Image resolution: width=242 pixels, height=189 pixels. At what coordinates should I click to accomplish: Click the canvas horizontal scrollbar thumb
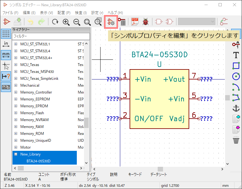[x=160, y=169]
